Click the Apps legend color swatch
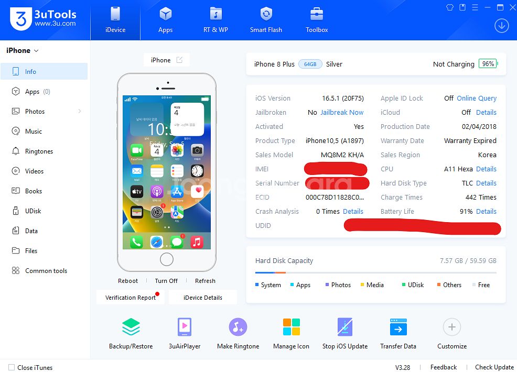 pos(292,285)
